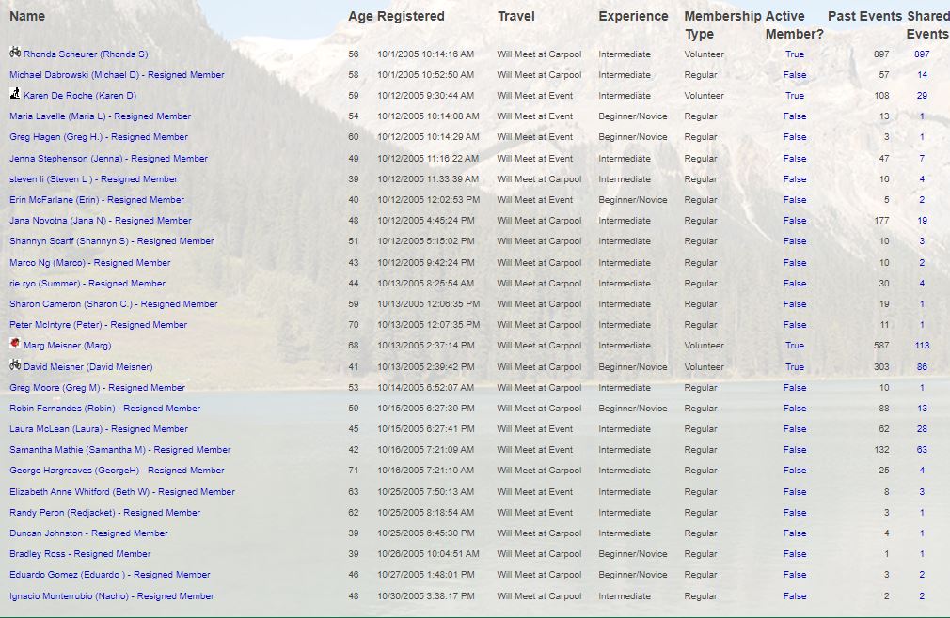Sort by the Registered column header
Screen dimensions: 950x618
(411, 16)
